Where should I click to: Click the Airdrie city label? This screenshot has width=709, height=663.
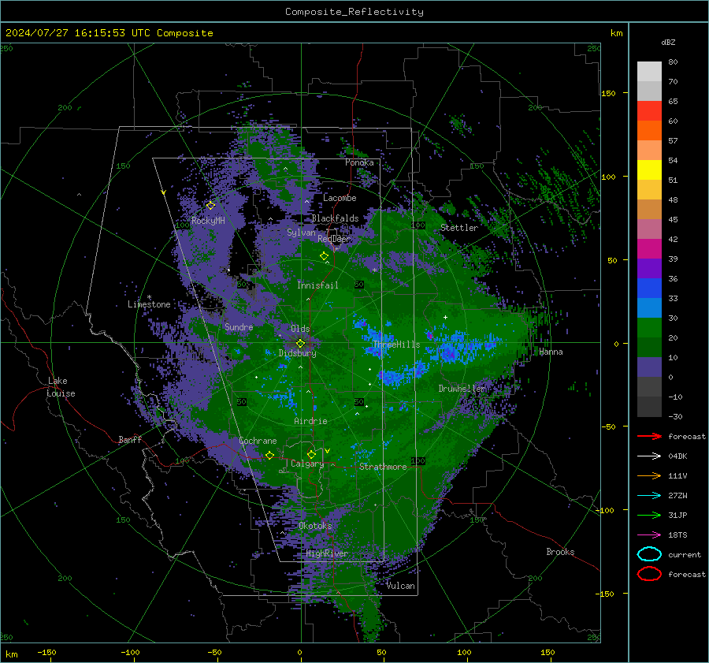pos(310,421)
